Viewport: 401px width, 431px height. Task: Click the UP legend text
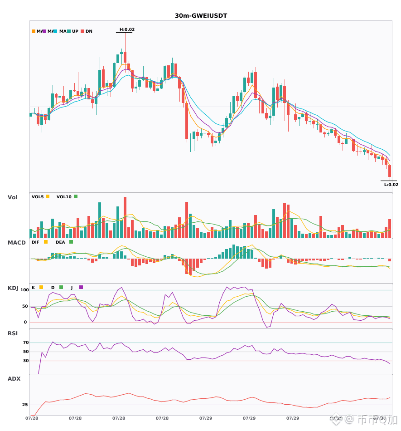point(75,31)
